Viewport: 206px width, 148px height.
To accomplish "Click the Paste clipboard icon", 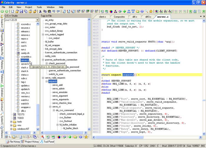I will pyautogui.click(x=49, y=11).
